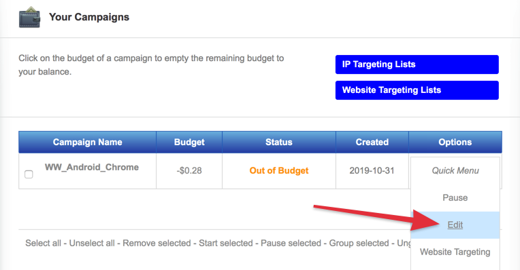
Task: Choose Pause from the quick menu
Action: (455, 197)
